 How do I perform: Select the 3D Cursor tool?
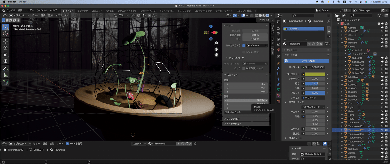(x=6, y=34)
